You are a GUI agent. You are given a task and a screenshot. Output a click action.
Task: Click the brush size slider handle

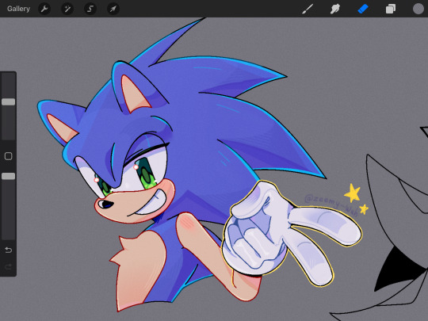coord(9,101)
